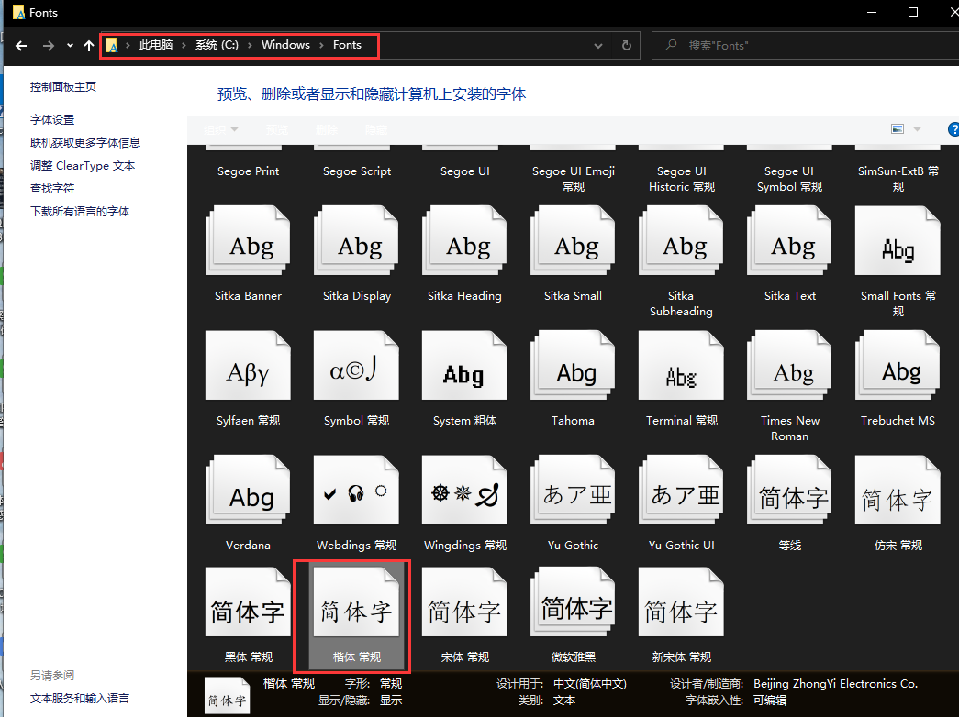Select the Terminal 常规 font icon
The width and height of the screenshot is (959, 717).
pos(681,366)
